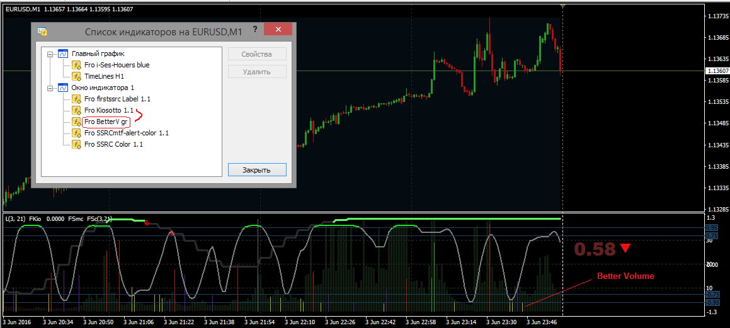This screenshot has width=730, height=328.
Task: Click the -1.3 indicator scale value
Action: click(x=711, y=312)
